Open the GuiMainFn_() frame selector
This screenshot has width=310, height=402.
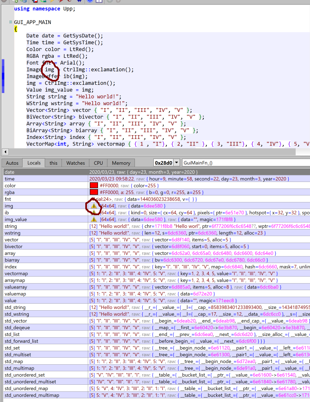click(x=245, y=163)
